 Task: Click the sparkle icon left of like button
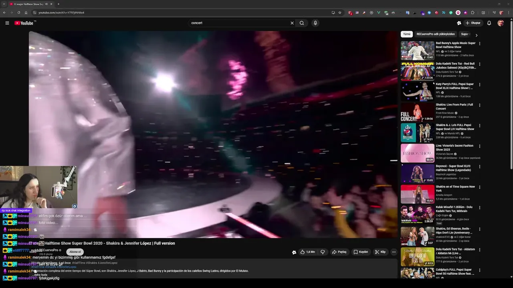(294, 252)
